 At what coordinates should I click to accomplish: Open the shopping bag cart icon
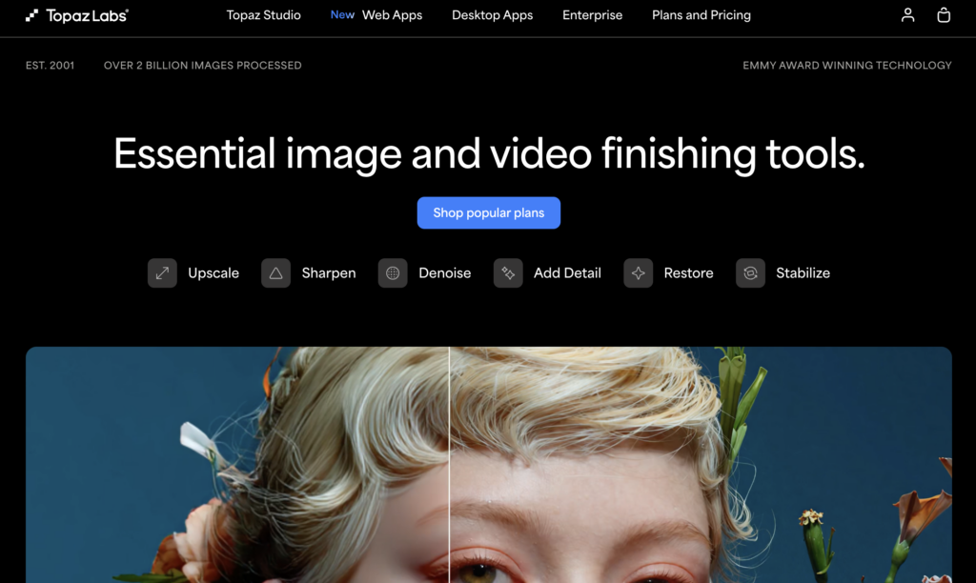944,15
